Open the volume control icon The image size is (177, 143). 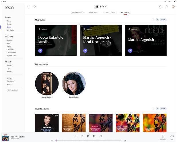172,136
